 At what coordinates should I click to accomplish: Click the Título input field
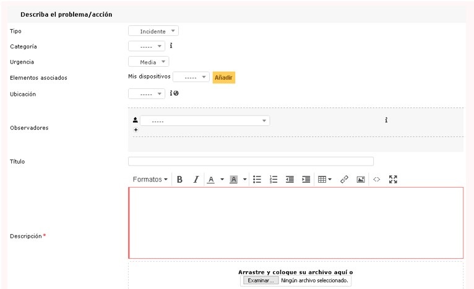251,161
